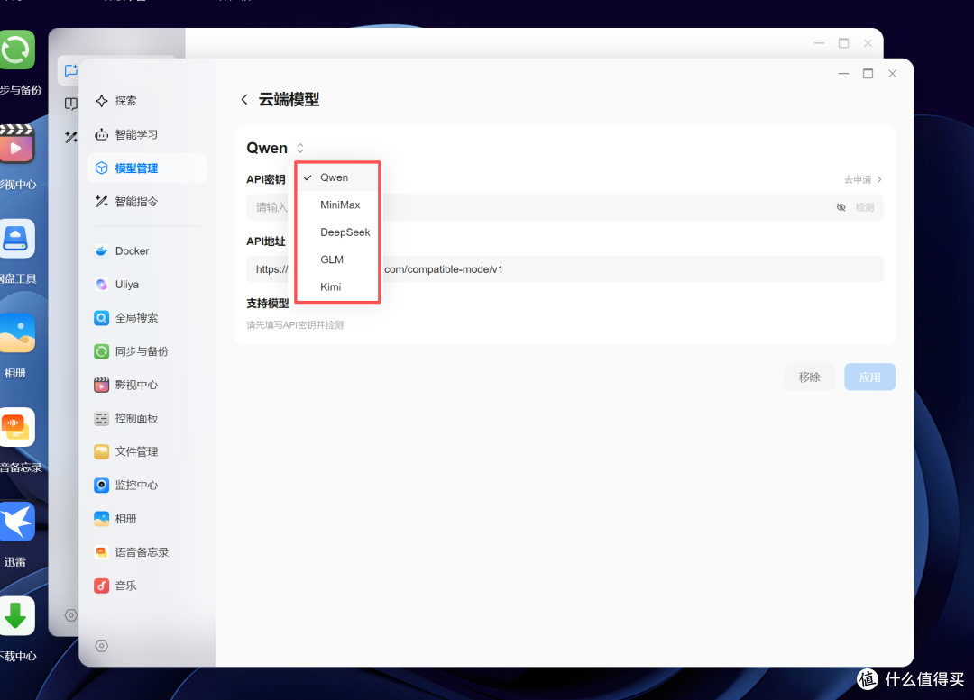Image resolution: width=974 pixels, height=700 pixels.
Task: Minimize the front settings window
Action: pos(843,74)
